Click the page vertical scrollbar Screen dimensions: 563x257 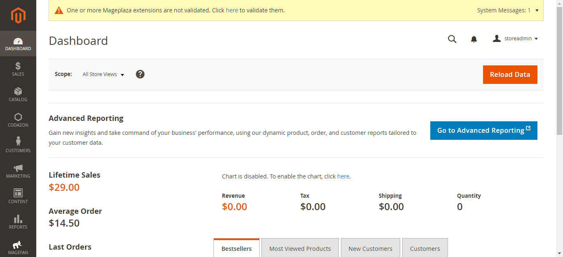559,70
